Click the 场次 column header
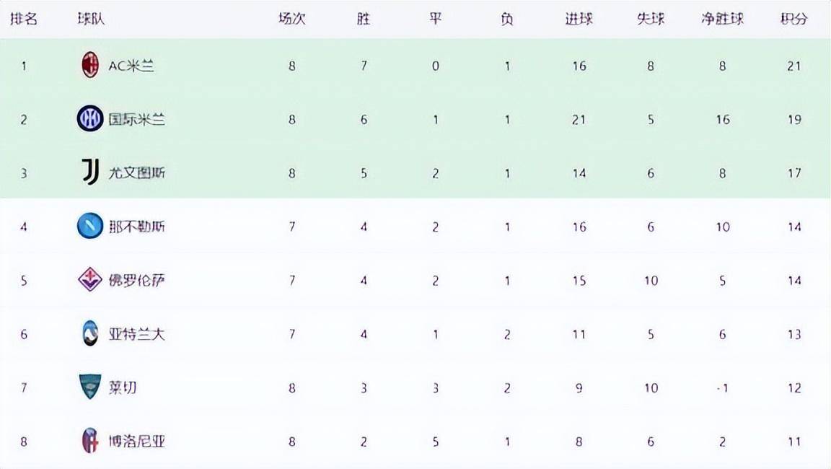 [292, 19]
